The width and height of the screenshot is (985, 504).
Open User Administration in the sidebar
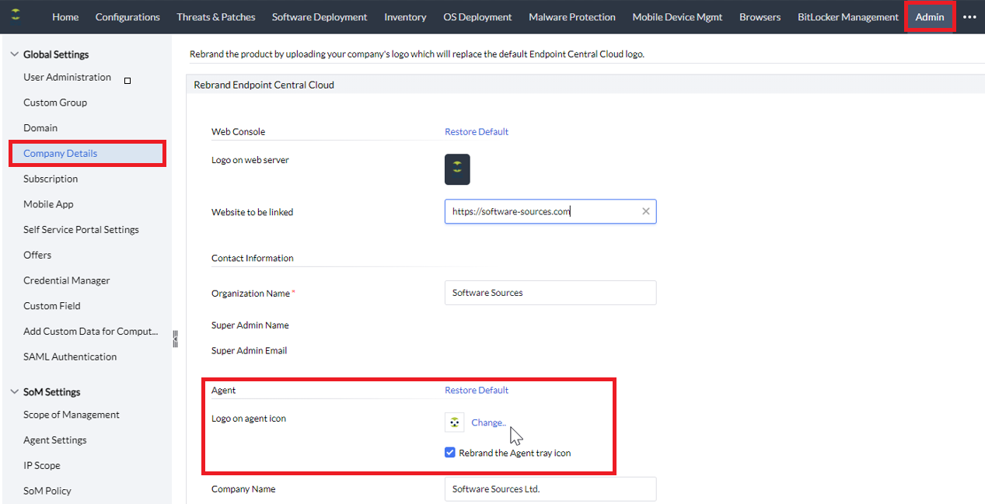67,78
